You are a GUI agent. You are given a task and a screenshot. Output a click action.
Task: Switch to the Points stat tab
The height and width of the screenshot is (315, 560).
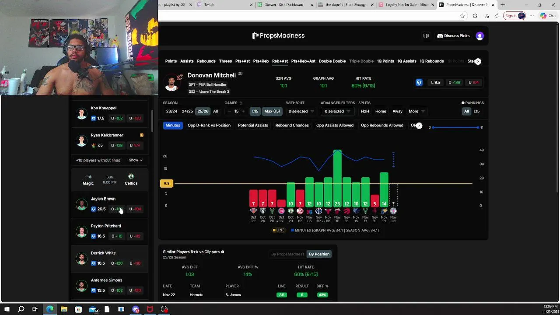point(171,61)
